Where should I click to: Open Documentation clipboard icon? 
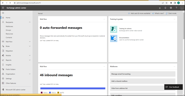pos(114,39)
